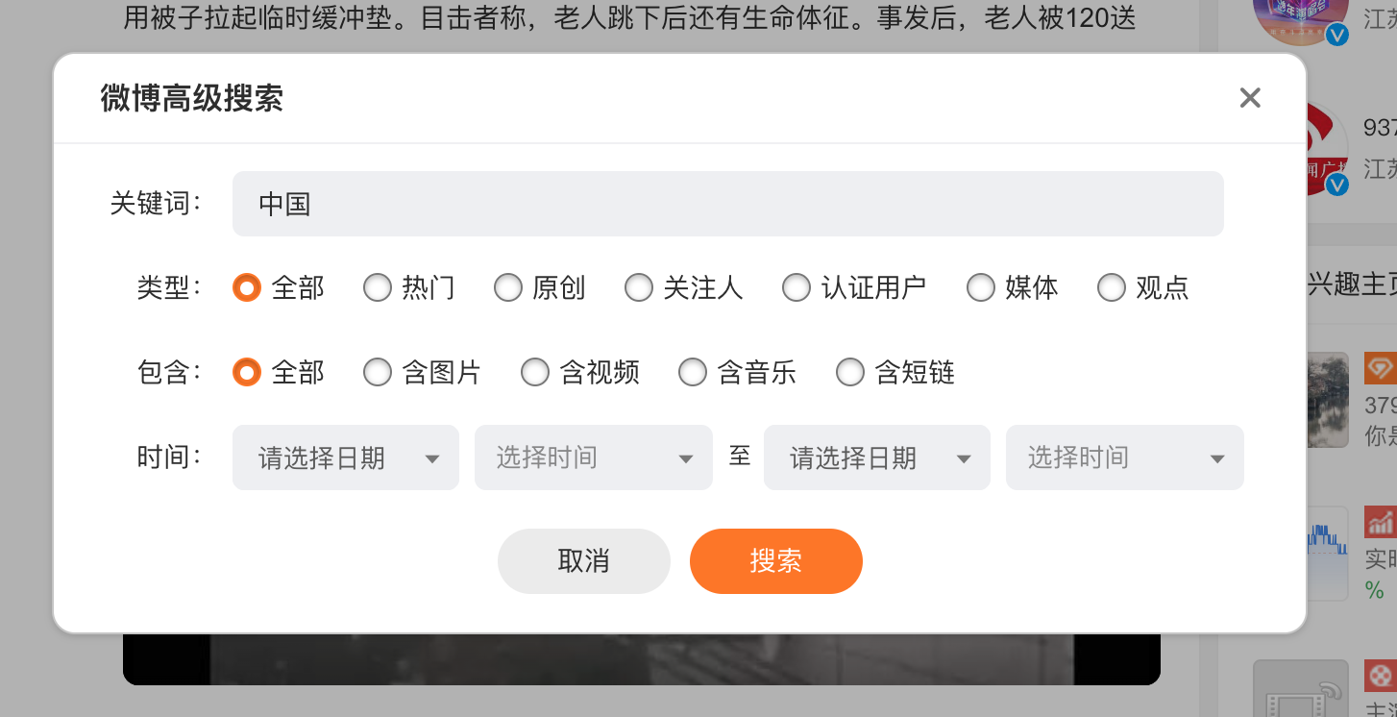Click the 关键词 input field containing 中国
Viewport: 1397px width, 717px height.
727,204
